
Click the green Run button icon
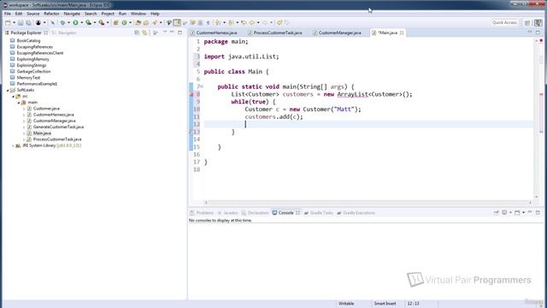tap(75, 23)
